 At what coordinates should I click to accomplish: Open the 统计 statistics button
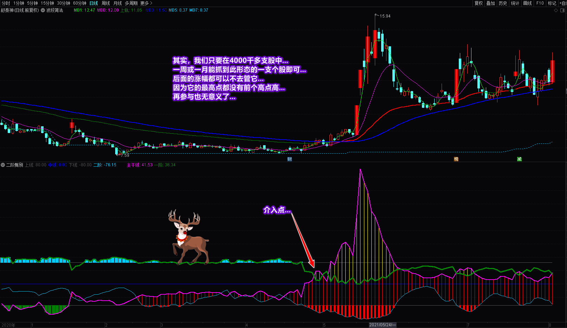515,3
